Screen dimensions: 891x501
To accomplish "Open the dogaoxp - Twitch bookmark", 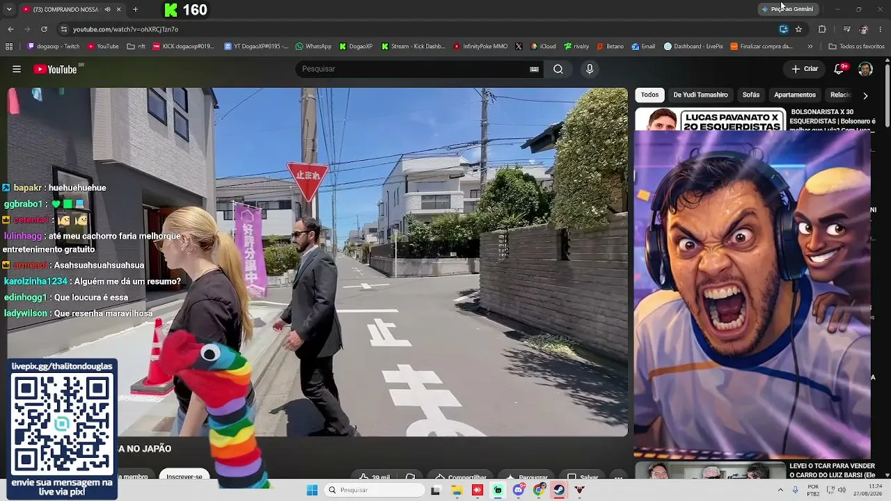I will [x=54, y=47].
